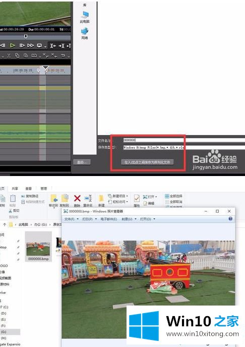Click the blue help icon in Photo Viewer
Viewport: 245px width, 347px height.
230,219
